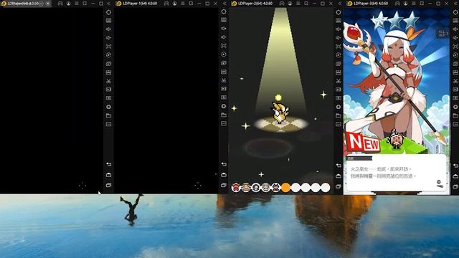Tap Android home button in LDPlayer-1 sidebar
The height and width of the screenshot is (258, 459).
pos(224,175)
